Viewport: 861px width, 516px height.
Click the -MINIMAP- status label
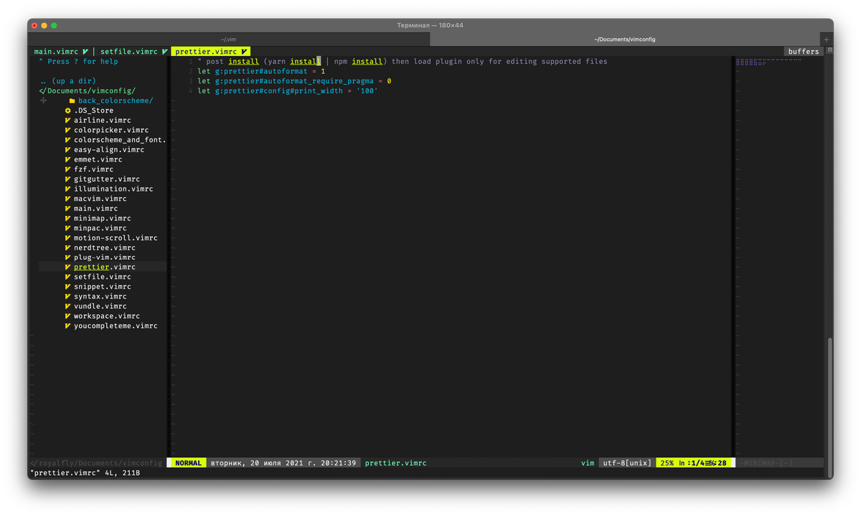click(x=768, y=464)
